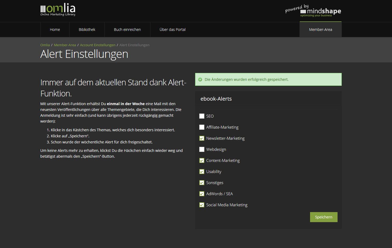Click the Alert Einstellungen breadcrumb text

[x=134, y=45]
